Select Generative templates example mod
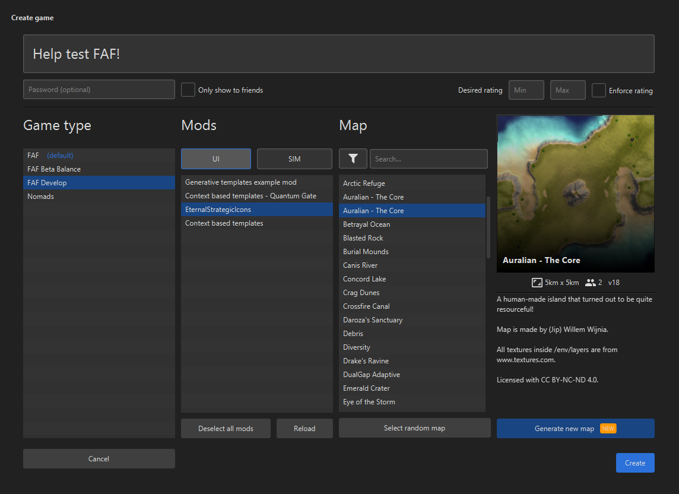 (257, 182)
